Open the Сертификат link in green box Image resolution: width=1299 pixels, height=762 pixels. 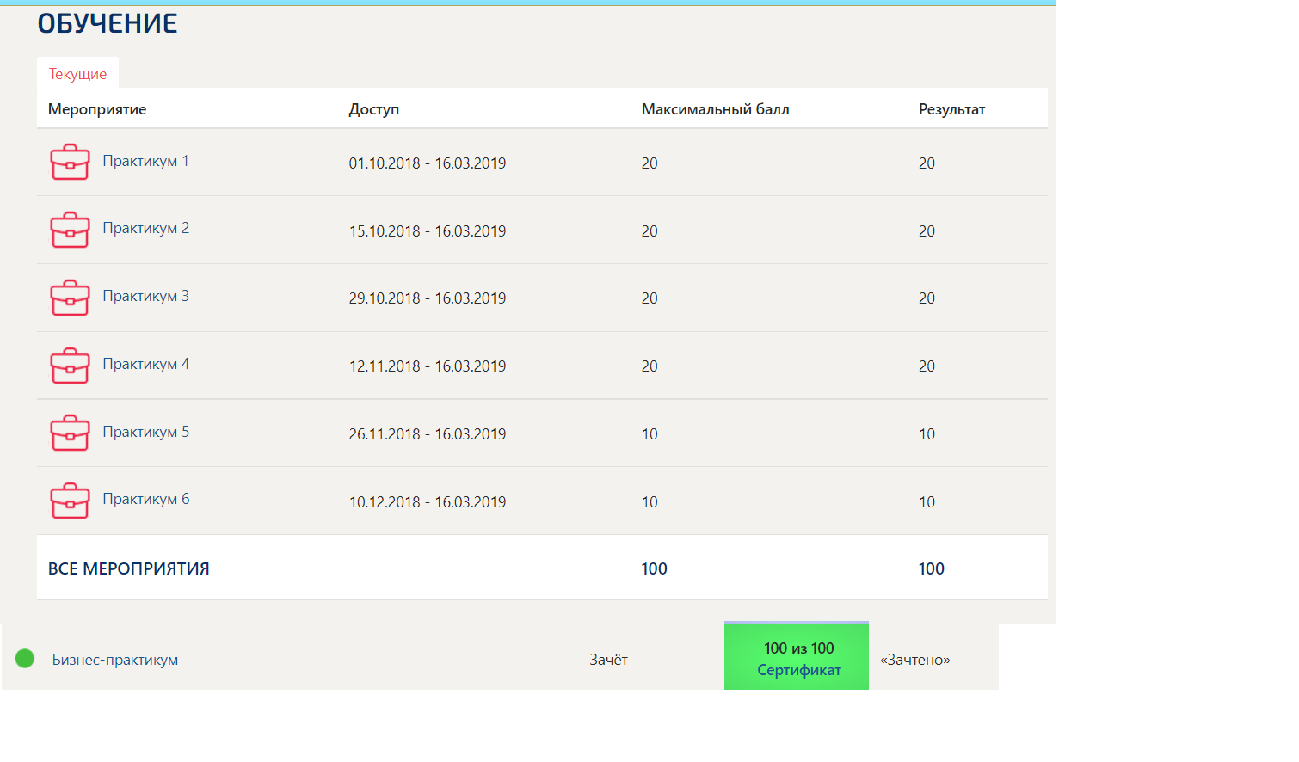tap(799, 670)
